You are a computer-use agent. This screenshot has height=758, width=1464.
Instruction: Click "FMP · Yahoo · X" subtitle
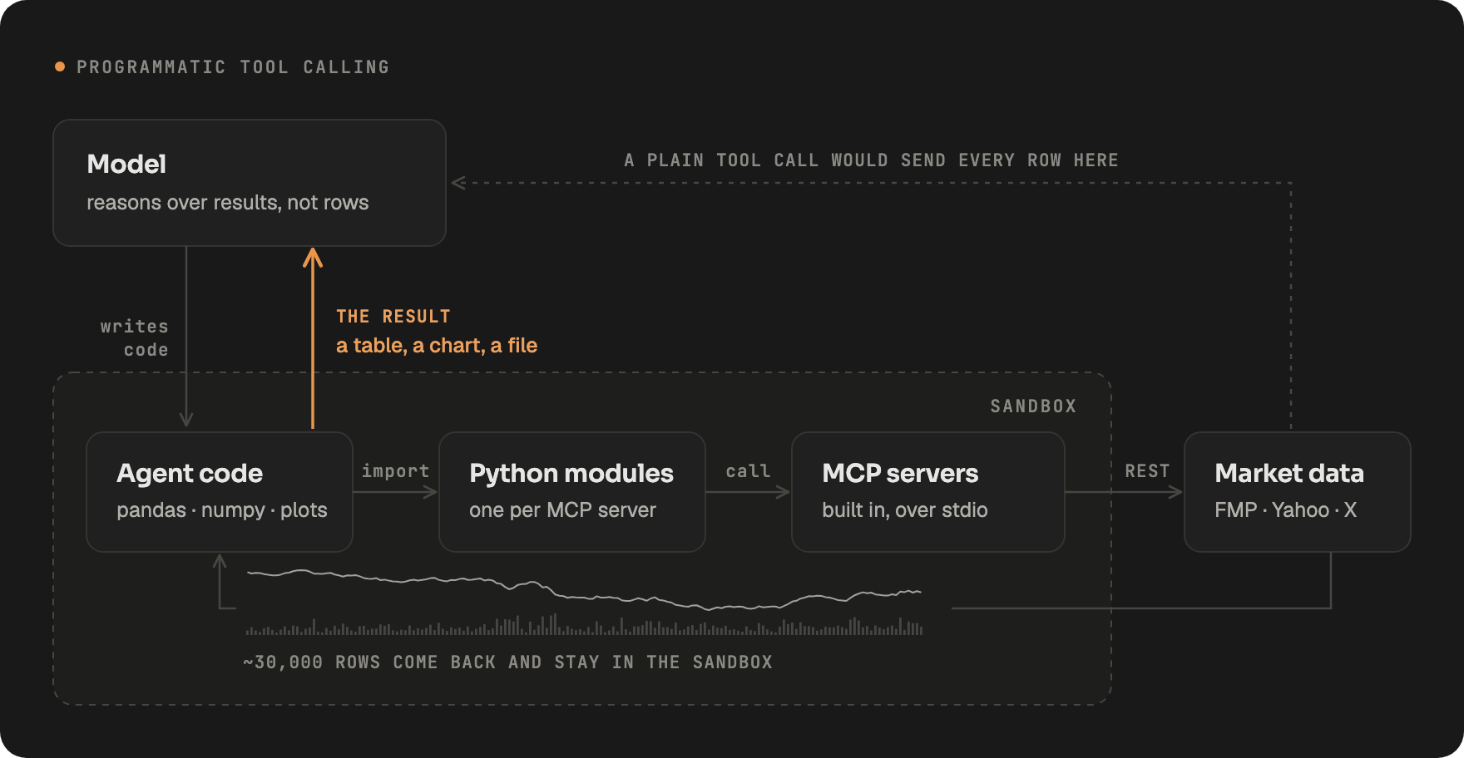1286,510
